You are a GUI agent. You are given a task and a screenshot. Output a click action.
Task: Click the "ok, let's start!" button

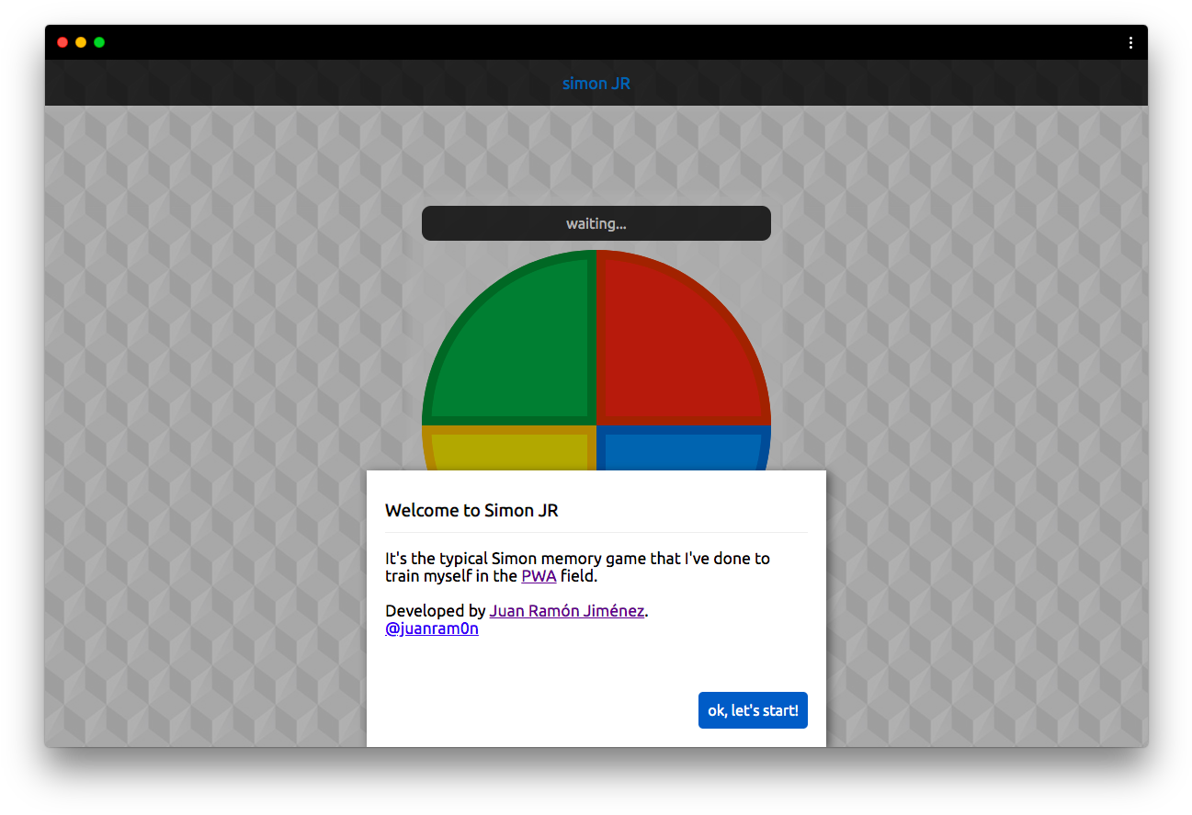[753, 710]
